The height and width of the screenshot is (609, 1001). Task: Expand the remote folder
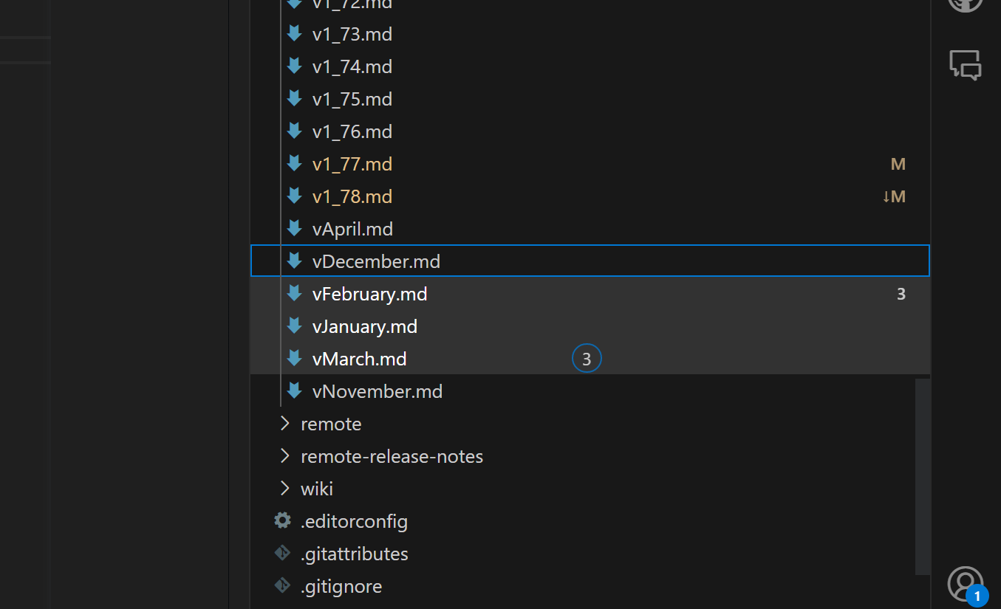(331, 424)
